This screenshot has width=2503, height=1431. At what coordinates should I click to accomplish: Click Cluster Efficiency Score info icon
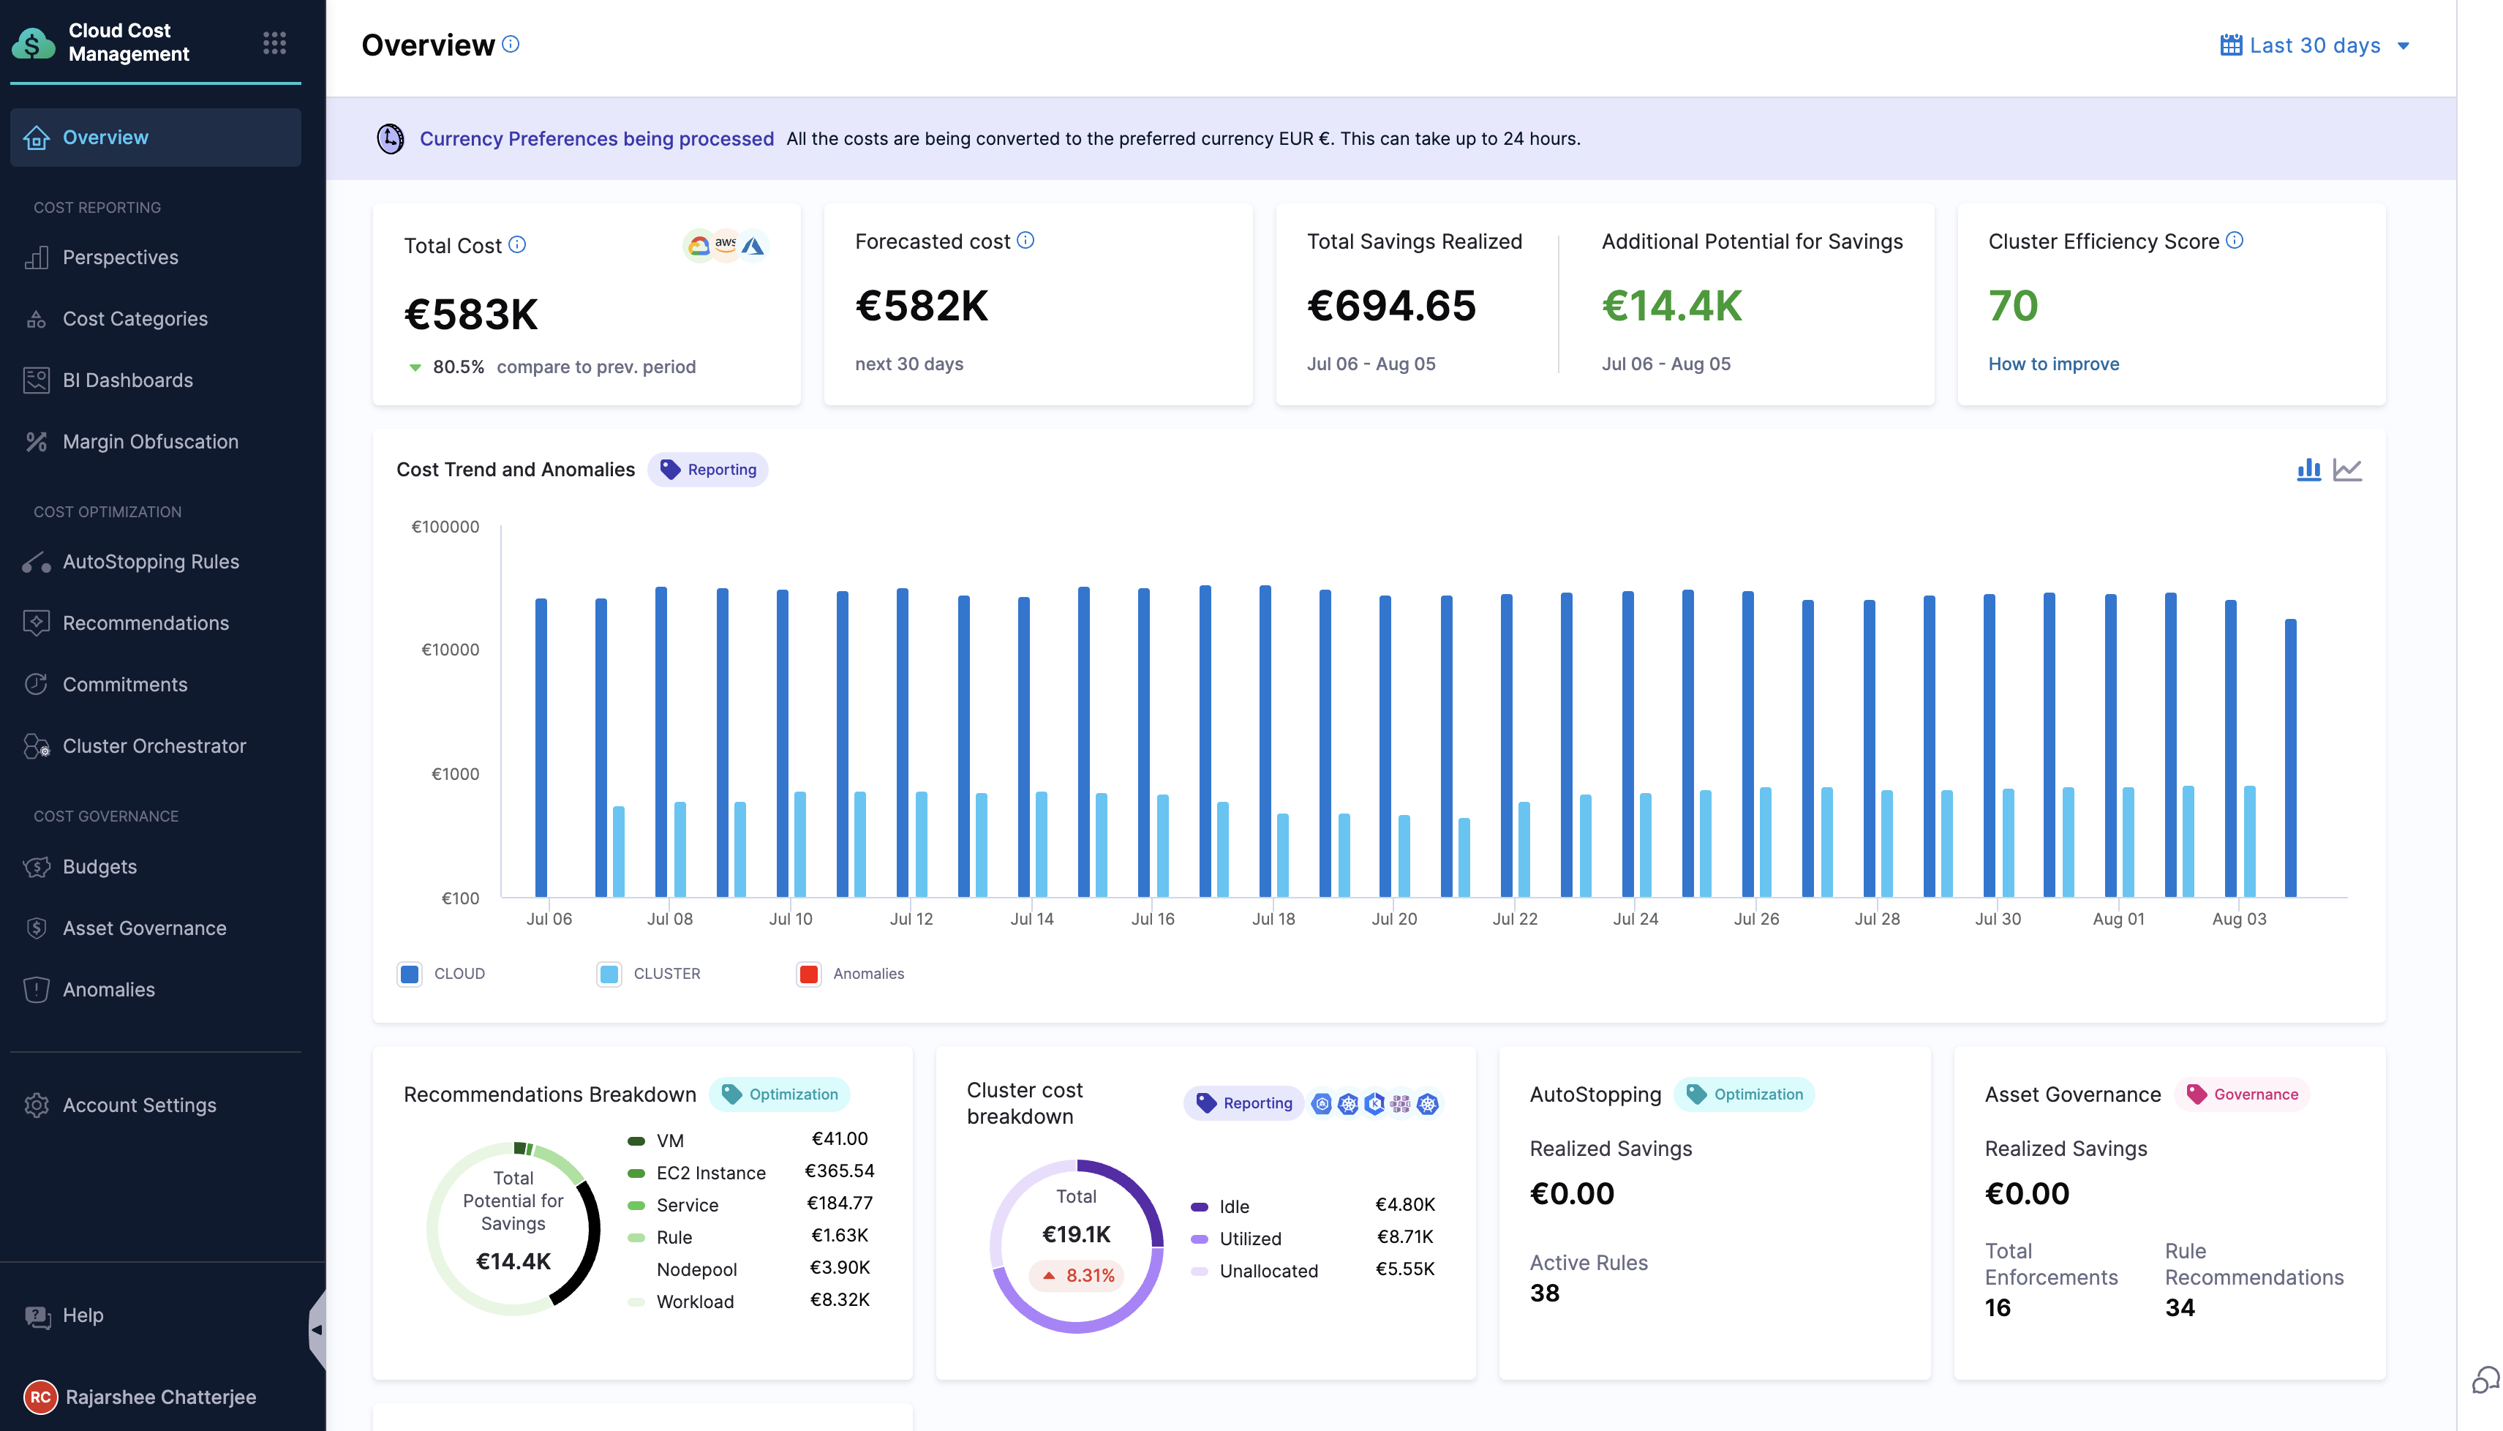[x=2235, y=240]
